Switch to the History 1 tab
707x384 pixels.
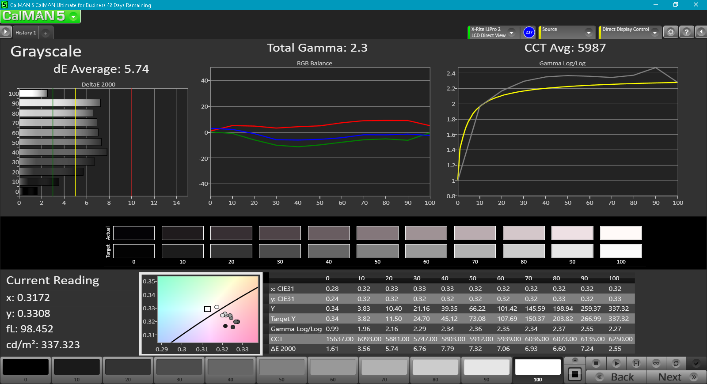(26, 33)
